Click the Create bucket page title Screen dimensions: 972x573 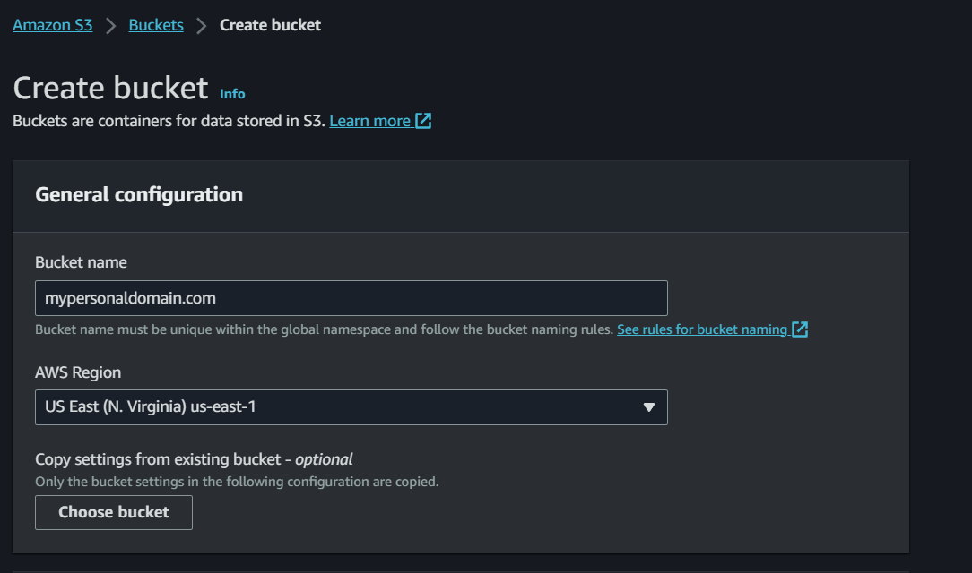point(109,87)
